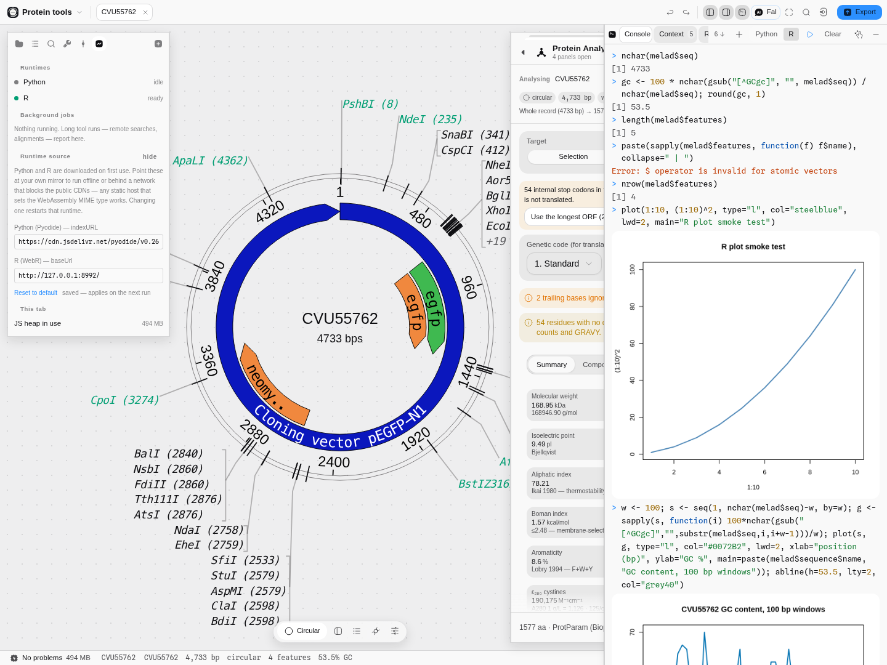Click the Python indexURL input field
887x665 pixels.
coord(89,242)
